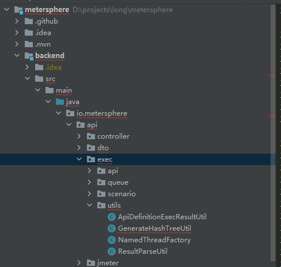The image size is (281, 267).
Task: Collapse the api package under io.metersphere
Action: pos(69,124)
